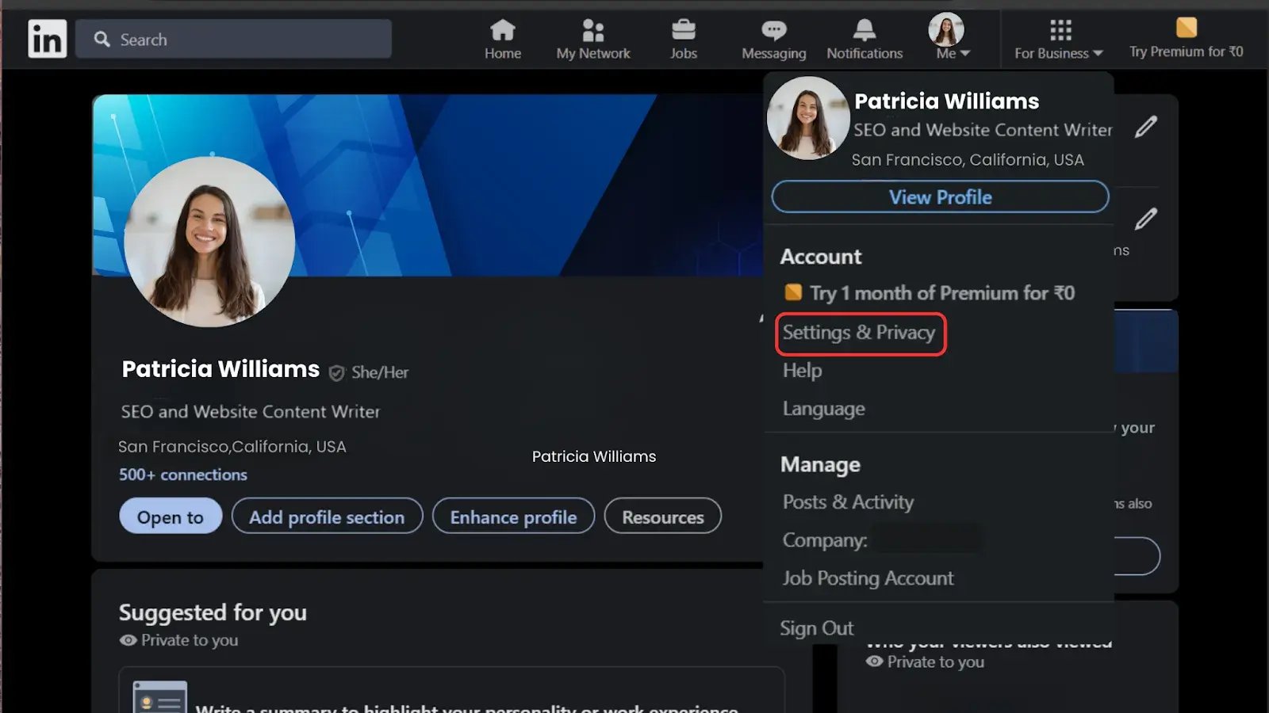Open the Notifications bell icon
This screenshot has height=713, width=1269.
(x=864, y=31)
